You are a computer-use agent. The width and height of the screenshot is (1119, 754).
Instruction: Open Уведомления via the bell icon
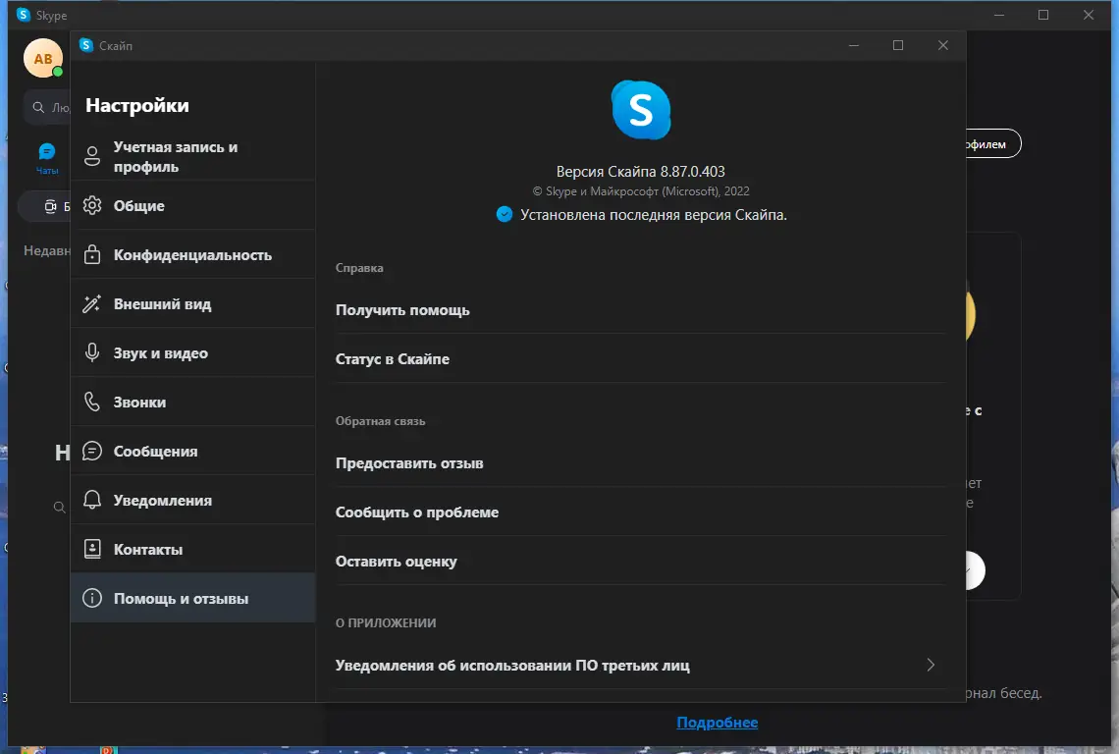(x=92, y=500)
